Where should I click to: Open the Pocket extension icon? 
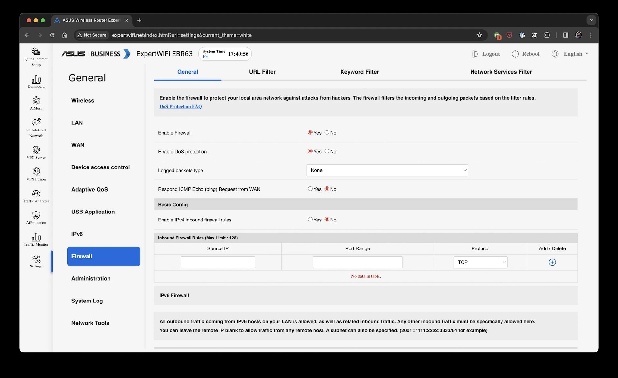509,35
